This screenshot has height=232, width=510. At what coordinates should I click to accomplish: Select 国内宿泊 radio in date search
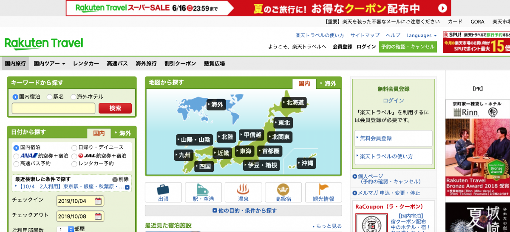pyautogui.click(x=16, y=147)
